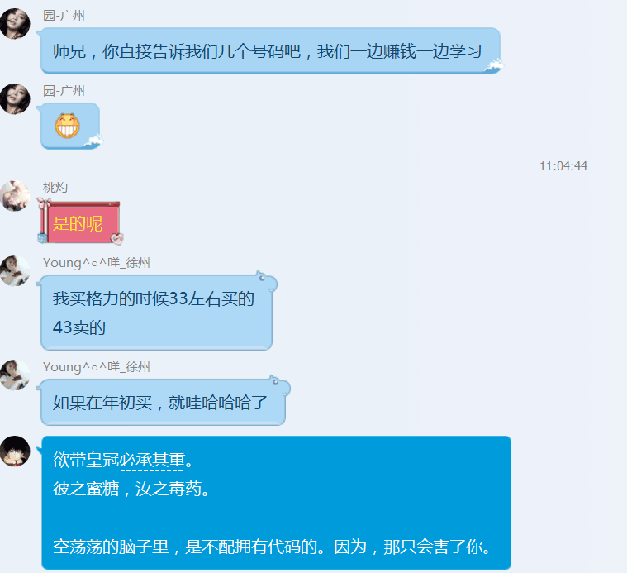Click the line 彼之蜜糖，汝之毒药
The width and height of the screenshot is (627, 573).
[x=131, y=489]
